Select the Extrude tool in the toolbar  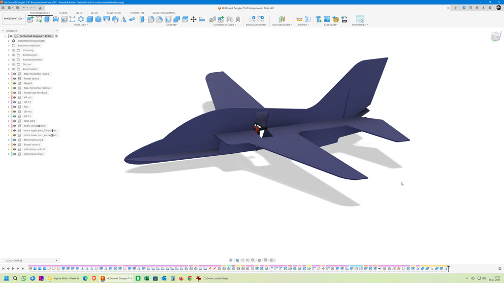[47, 19]
